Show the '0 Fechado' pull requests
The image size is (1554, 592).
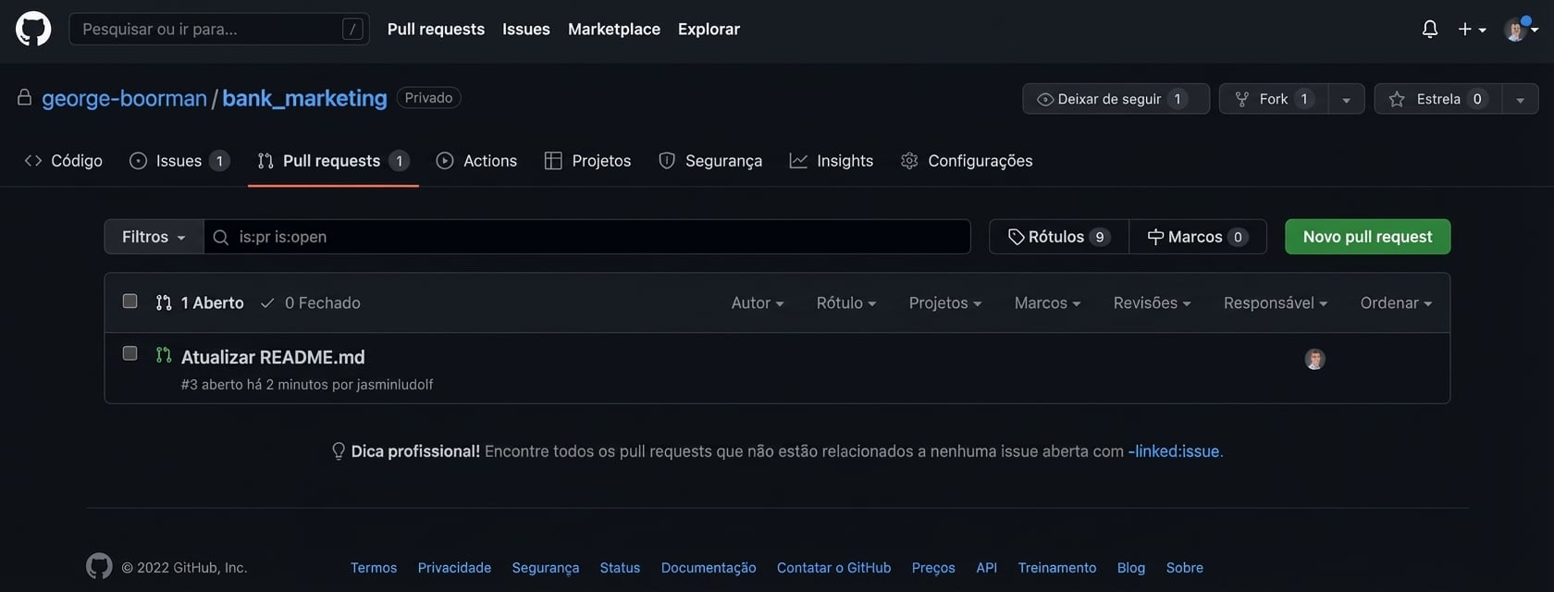310,302
